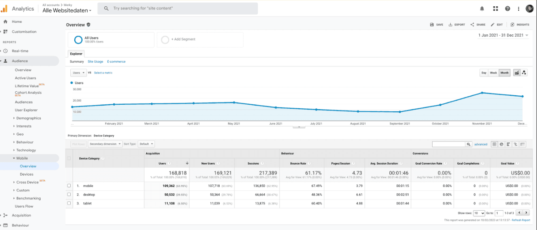The image size is (537, 230).
Task: Open the Alle Websitedaten account selector
Action: point(67,10)
